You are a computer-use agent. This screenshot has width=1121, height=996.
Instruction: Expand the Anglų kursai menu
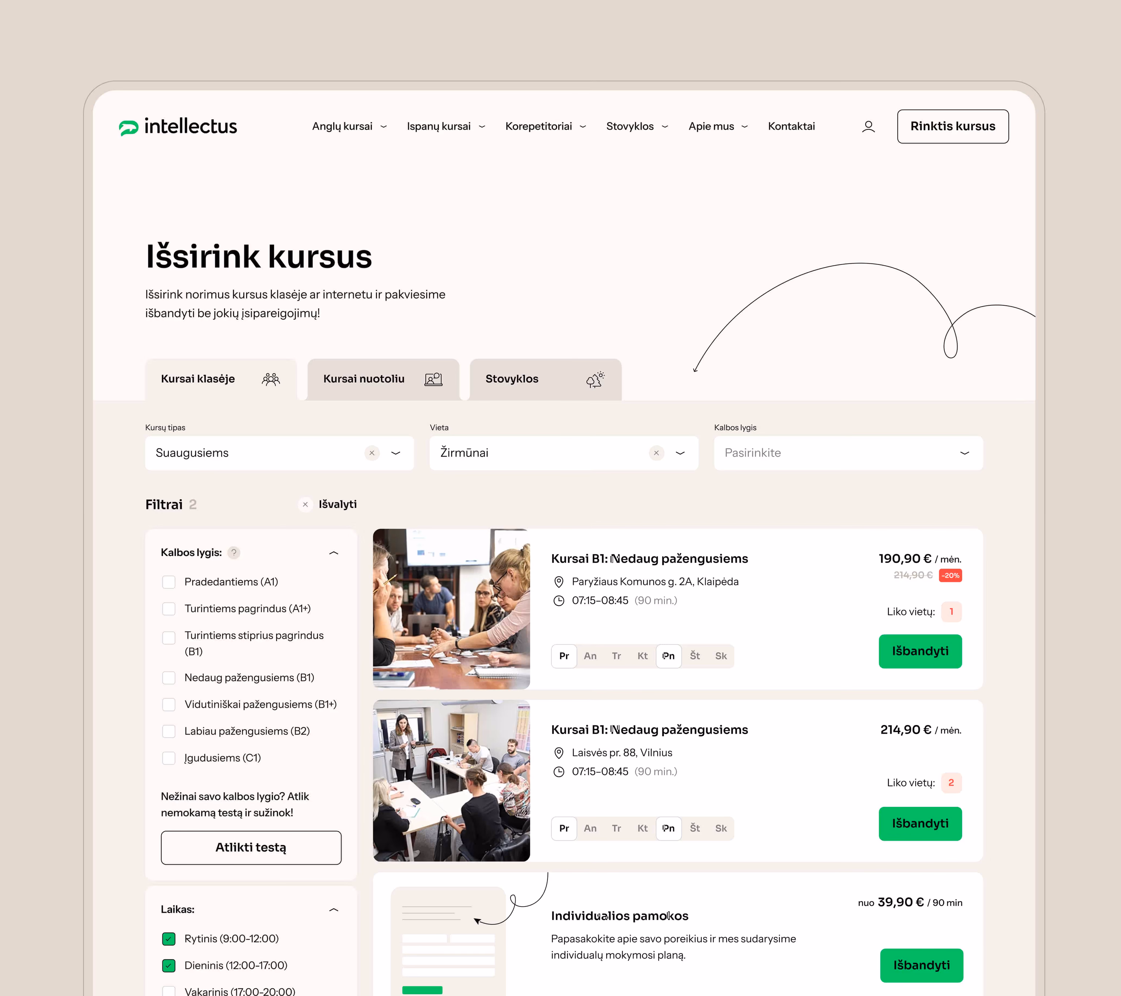point(349,127)
